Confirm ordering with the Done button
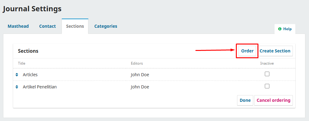 coord(245,100)
